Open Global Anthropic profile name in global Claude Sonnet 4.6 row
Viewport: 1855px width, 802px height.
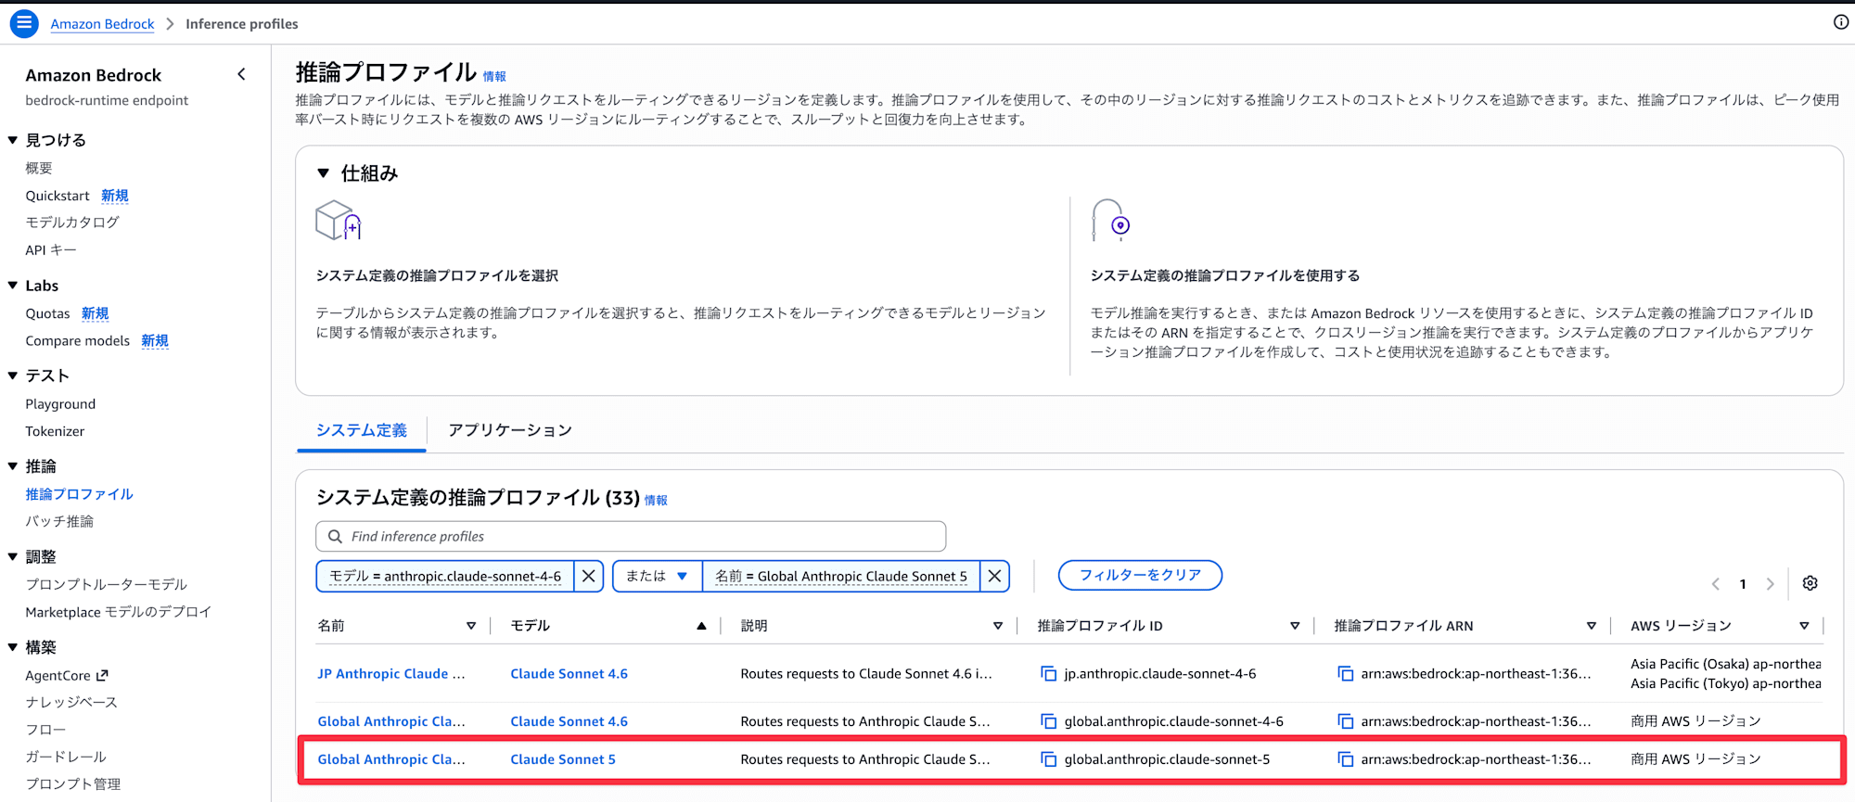[391, 721]
